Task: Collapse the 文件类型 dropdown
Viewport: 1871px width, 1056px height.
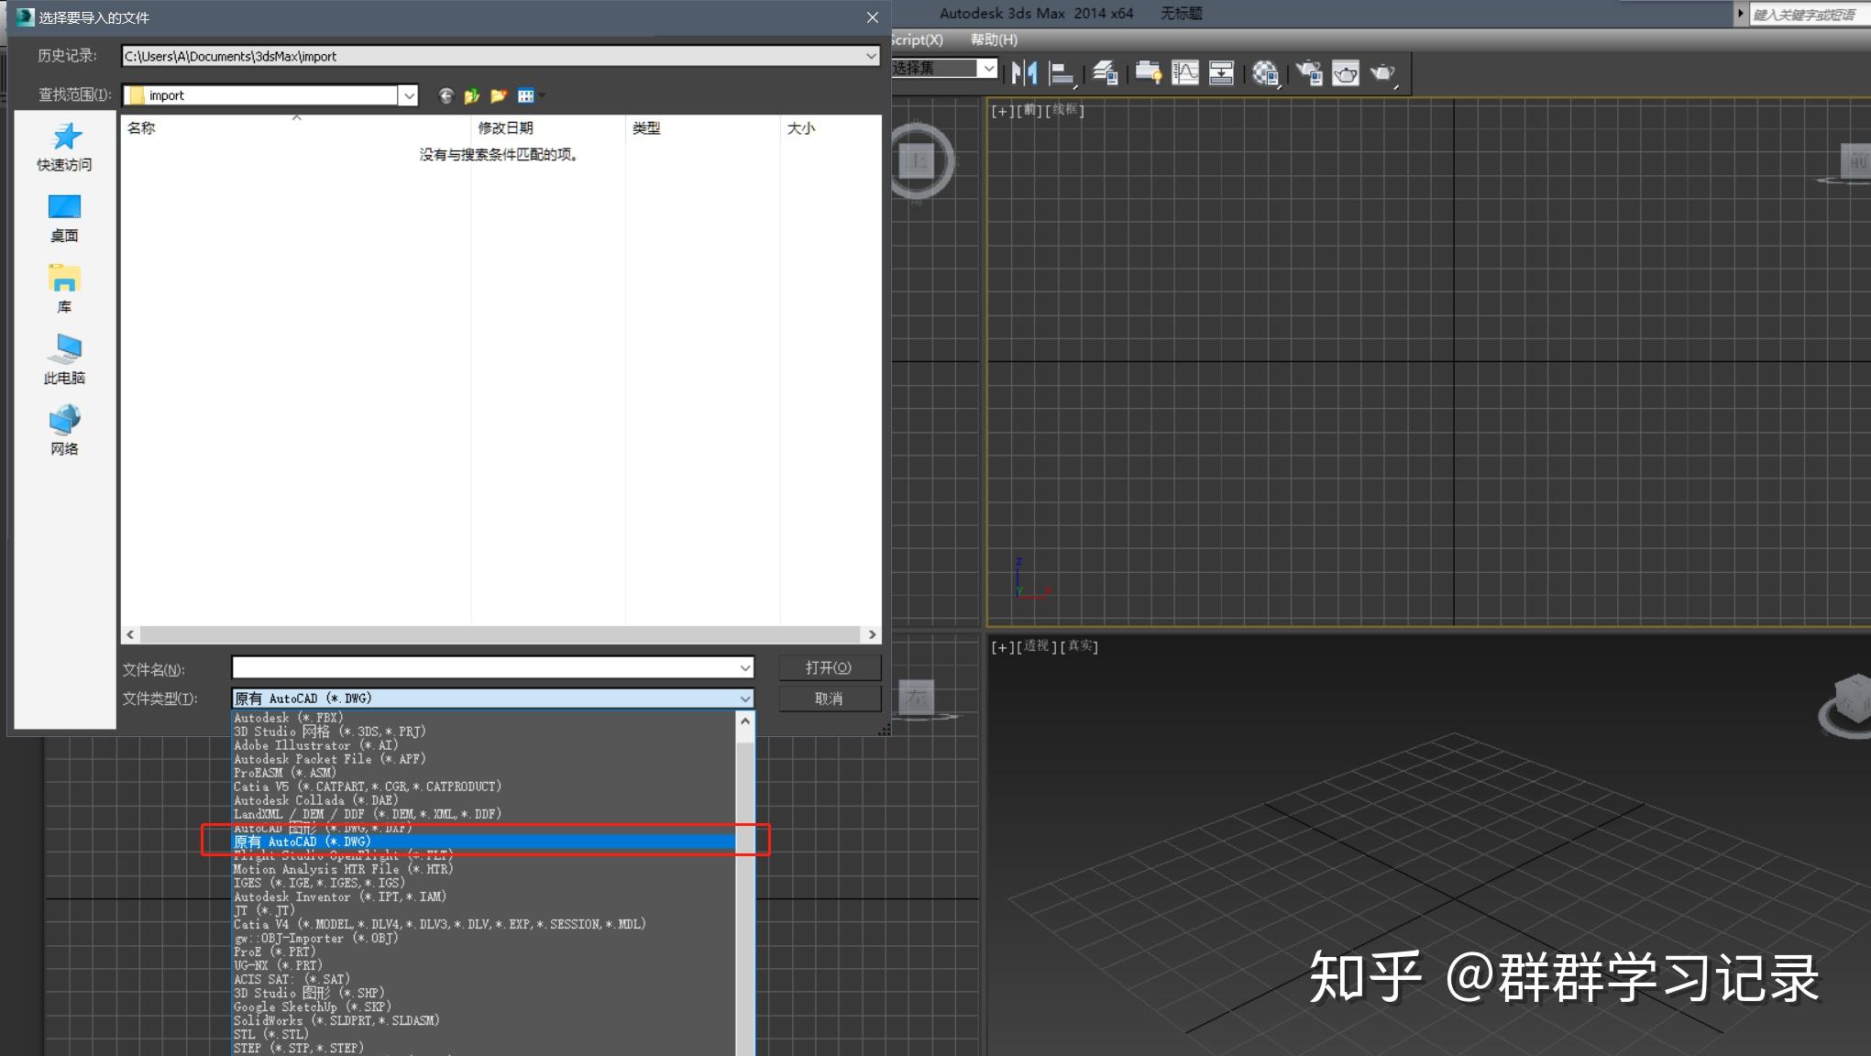Action: click(x=745, y=698)
